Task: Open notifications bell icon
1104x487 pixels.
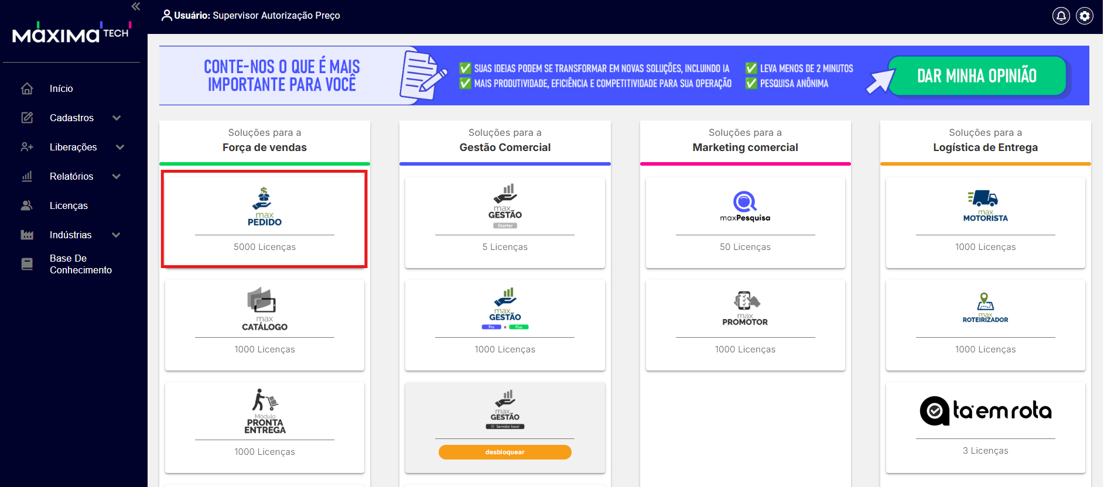Action: (1061, 16)
